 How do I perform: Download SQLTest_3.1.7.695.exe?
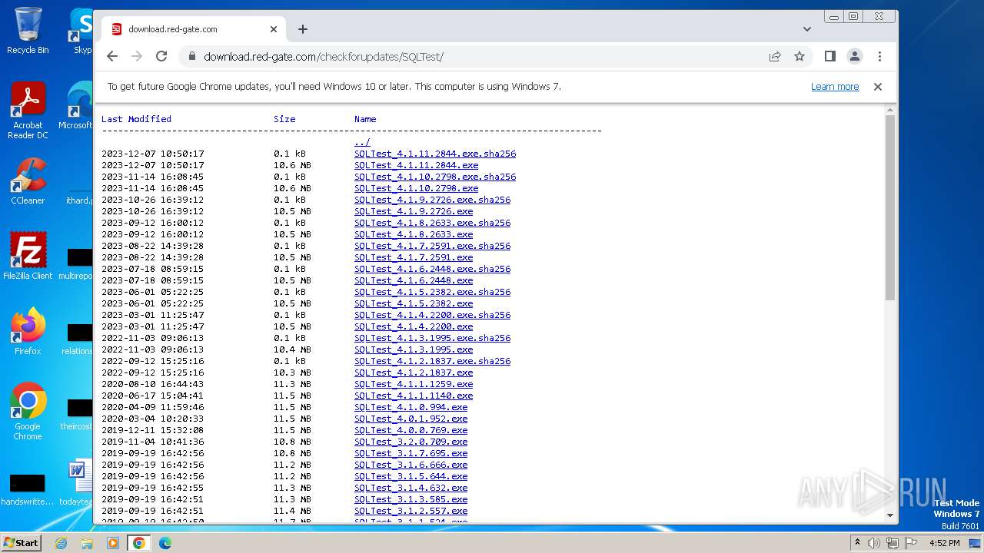tap(411, 453)
